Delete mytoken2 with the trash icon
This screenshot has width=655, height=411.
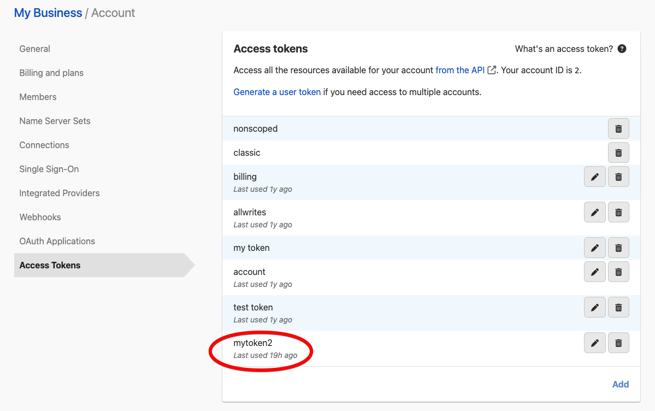(618, 343)
